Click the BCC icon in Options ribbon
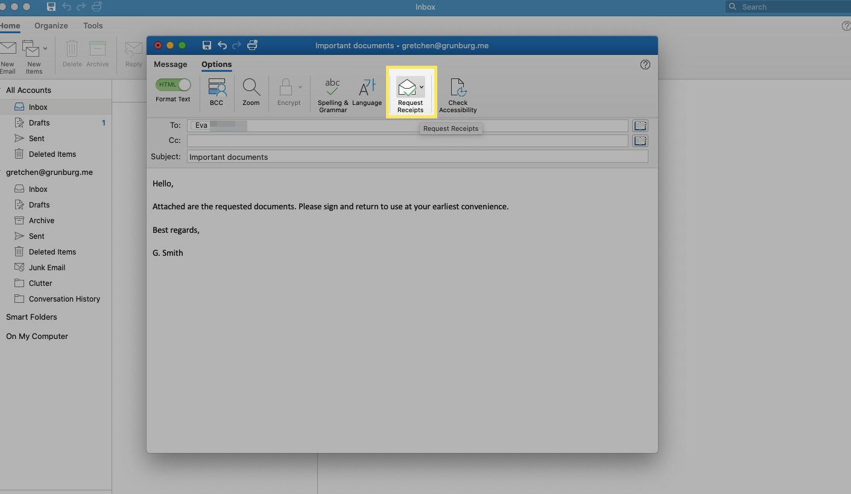Screen dimensions: 851x494 click(217, 88)
